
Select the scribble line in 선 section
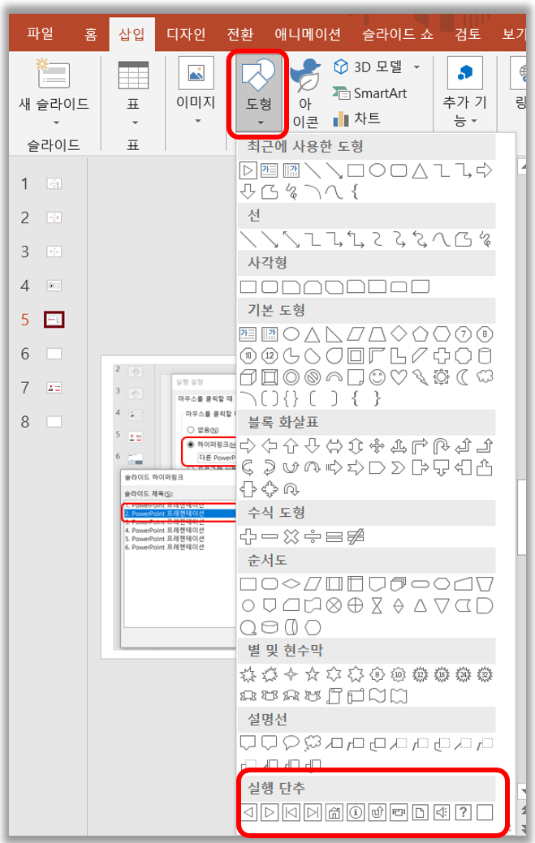[x=485, y=239]
